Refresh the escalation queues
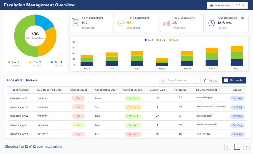 click(234, 80)
